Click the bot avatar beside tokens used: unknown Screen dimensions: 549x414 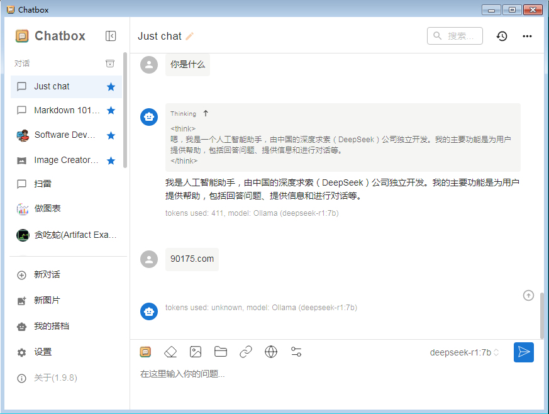[x=149, y=311]
